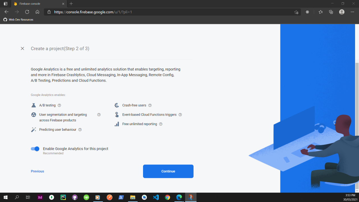Open PyCharm from the taskbar
This screenshot has width=359, height=202.
[63, 197]
